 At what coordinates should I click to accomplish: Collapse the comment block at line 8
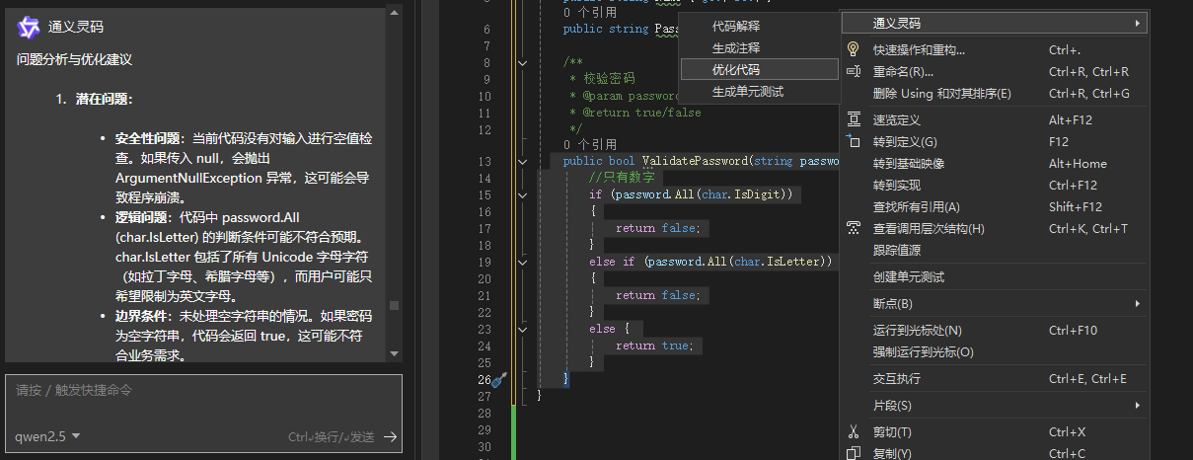coord(522,63)
